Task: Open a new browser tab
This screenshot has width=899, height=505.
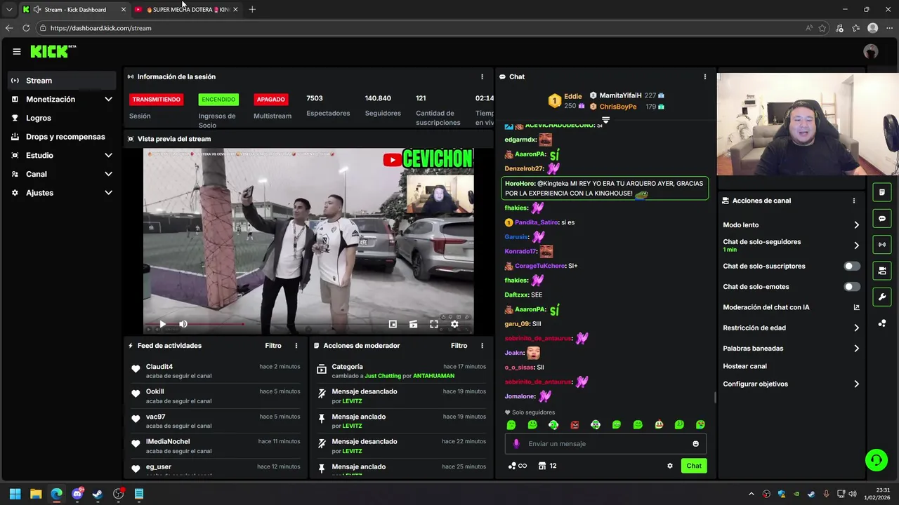Action: [x=252, y=9]
